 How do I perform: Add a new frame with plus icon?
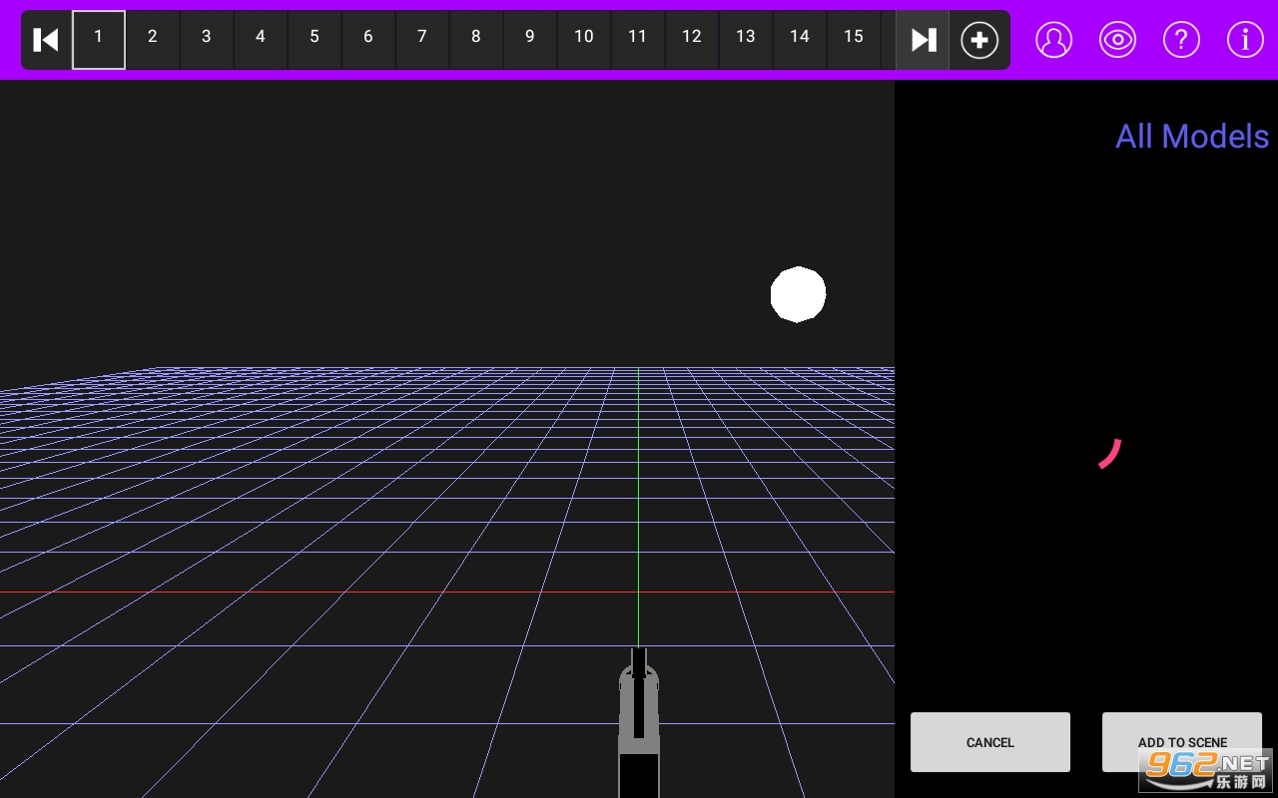coord(978,40)
